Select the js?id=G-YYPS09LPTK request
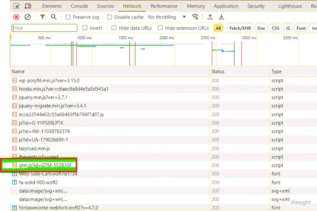 (x=41, y=123)
